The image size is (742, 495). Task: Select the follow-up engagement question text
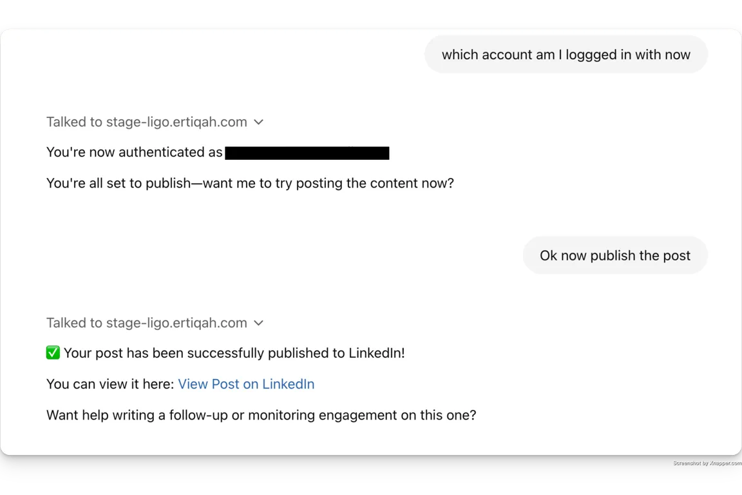(x=261, y=415)
